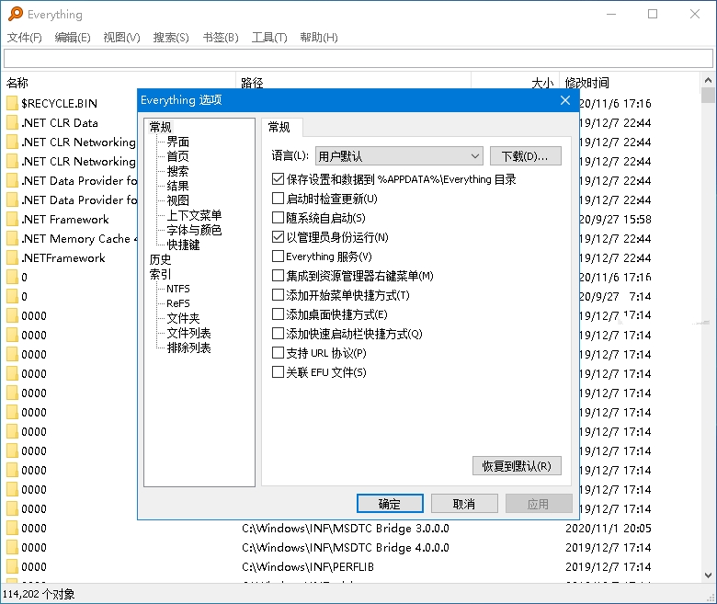Click the 下载(D)... button
The image size is (717, 604).
click(x=526, y=156)
